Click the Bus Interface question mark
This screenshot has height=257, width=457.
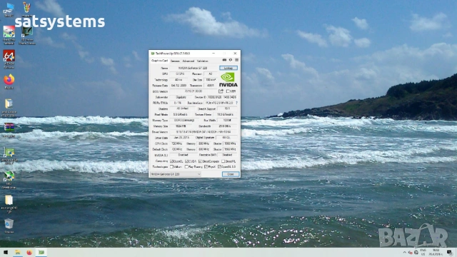pyautogui.click(x=236, y=103)
